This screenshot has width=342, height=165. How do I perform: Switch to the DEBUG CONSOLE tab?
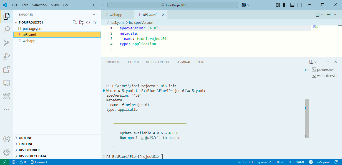158,62
